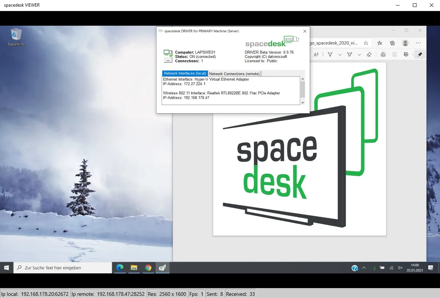Click the Windows search input field
Image resolution: width=440 pixels, height=298 pixels.
(62, 268)
